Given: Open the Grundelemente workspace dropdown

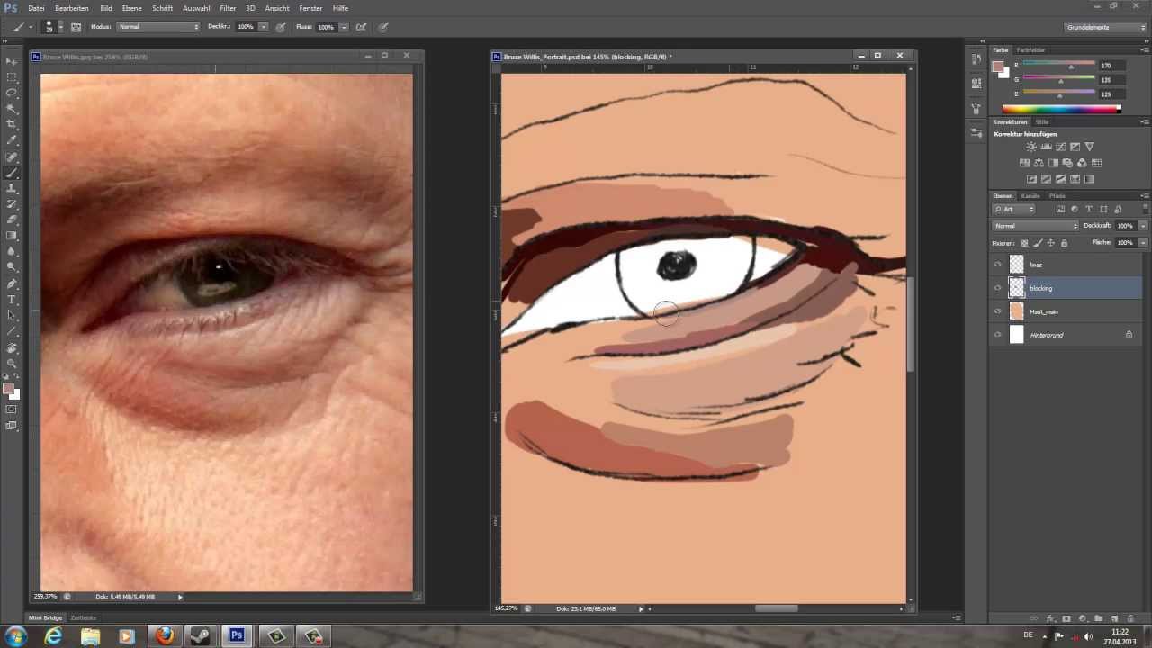Looking at the screenshot, I should [x=1105, y=27].
